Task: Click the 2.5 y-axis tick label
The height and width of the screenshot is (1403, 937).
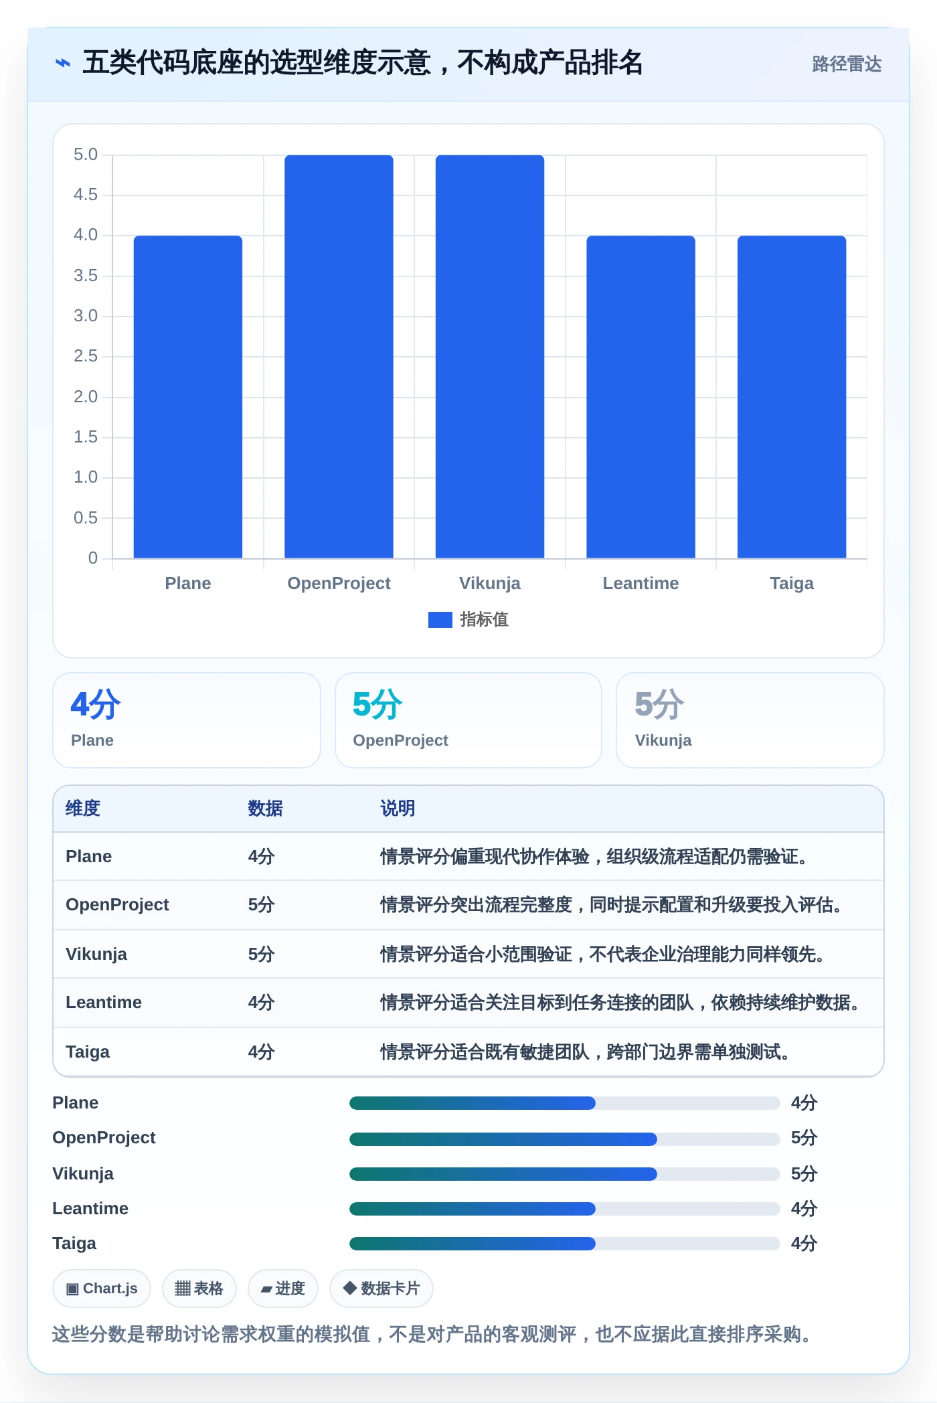Action: click(x=86, y=357)
